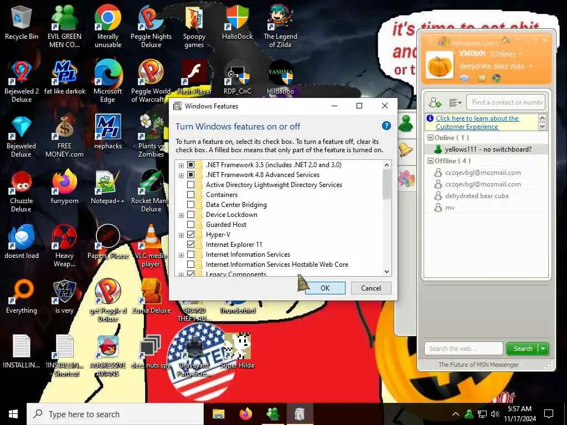
Task: Open the Customer Experience learn more link
Action: [x=477, y=122]
